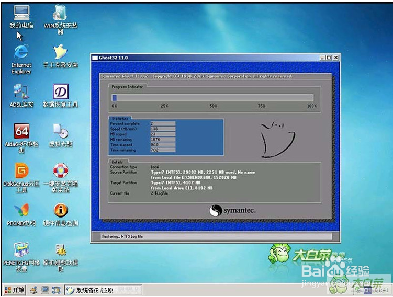The width and height of the screenshot is (393, 297).
Task: Click the MB remaining value 1076
Action: pyautogui.click(x=162, y=139)
